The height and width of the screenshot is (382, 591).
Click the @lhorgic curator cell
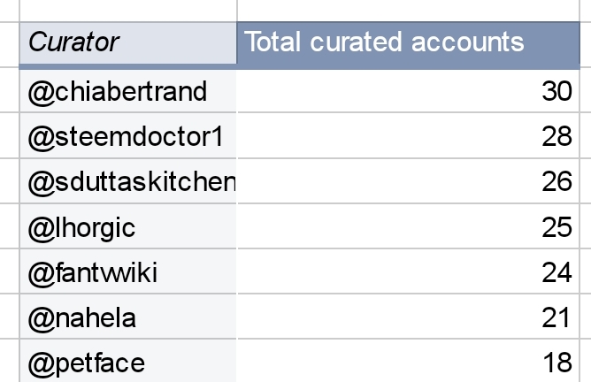coord(127,227)
